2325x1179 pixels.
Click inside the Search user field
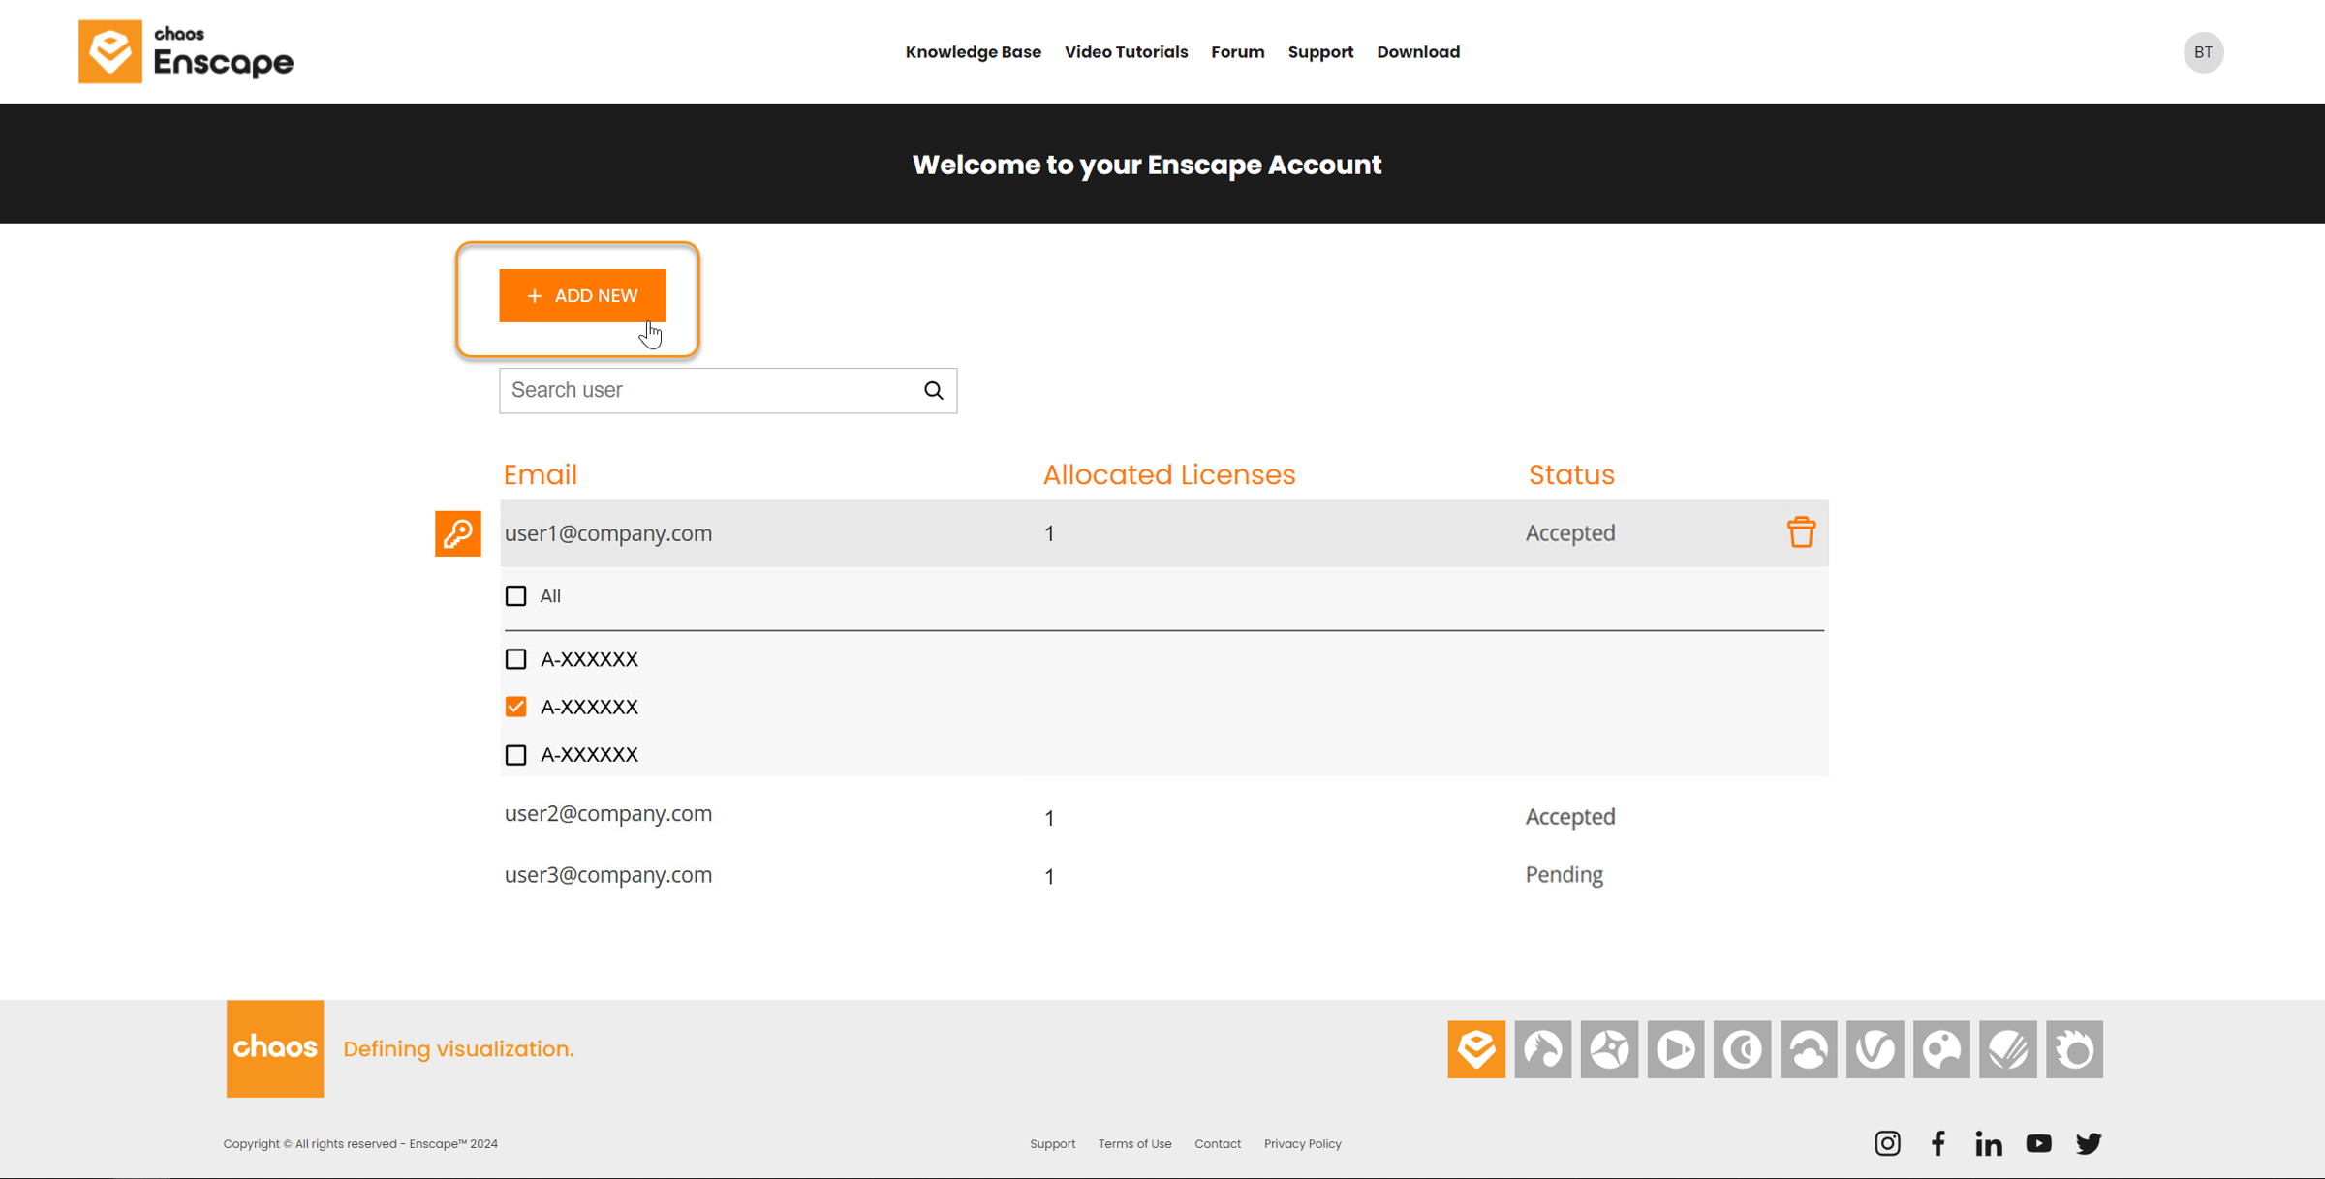(x=697, y=390)
